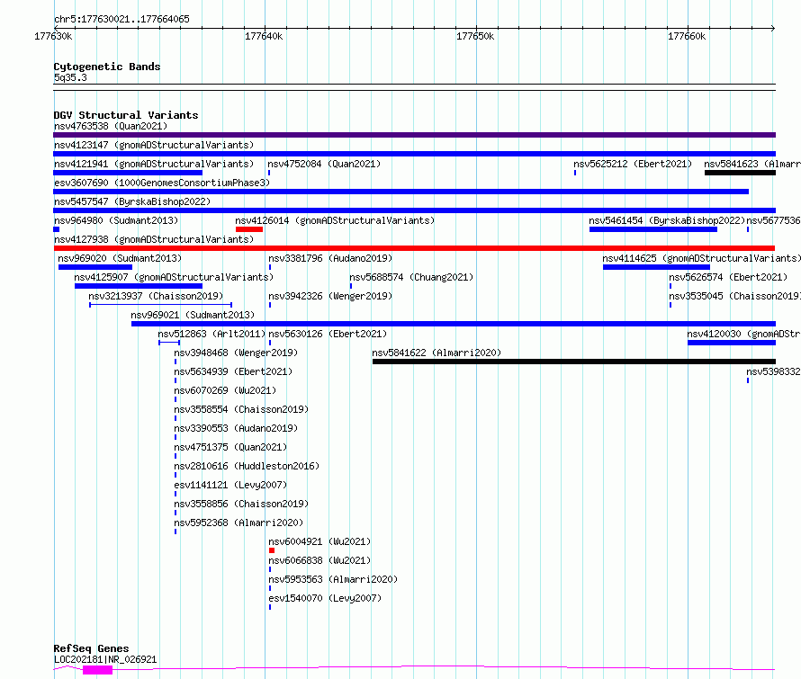Click nsv5841622 (Almarri2020) label

[436, 353]
